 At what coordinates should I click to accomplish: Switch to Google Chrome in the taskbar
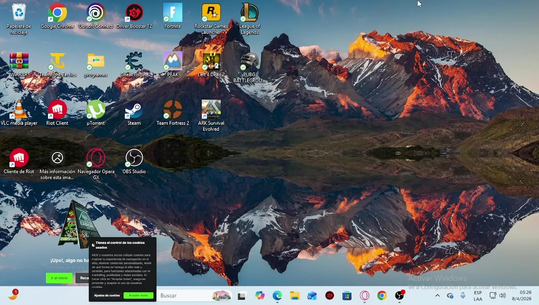click(382, 296)
